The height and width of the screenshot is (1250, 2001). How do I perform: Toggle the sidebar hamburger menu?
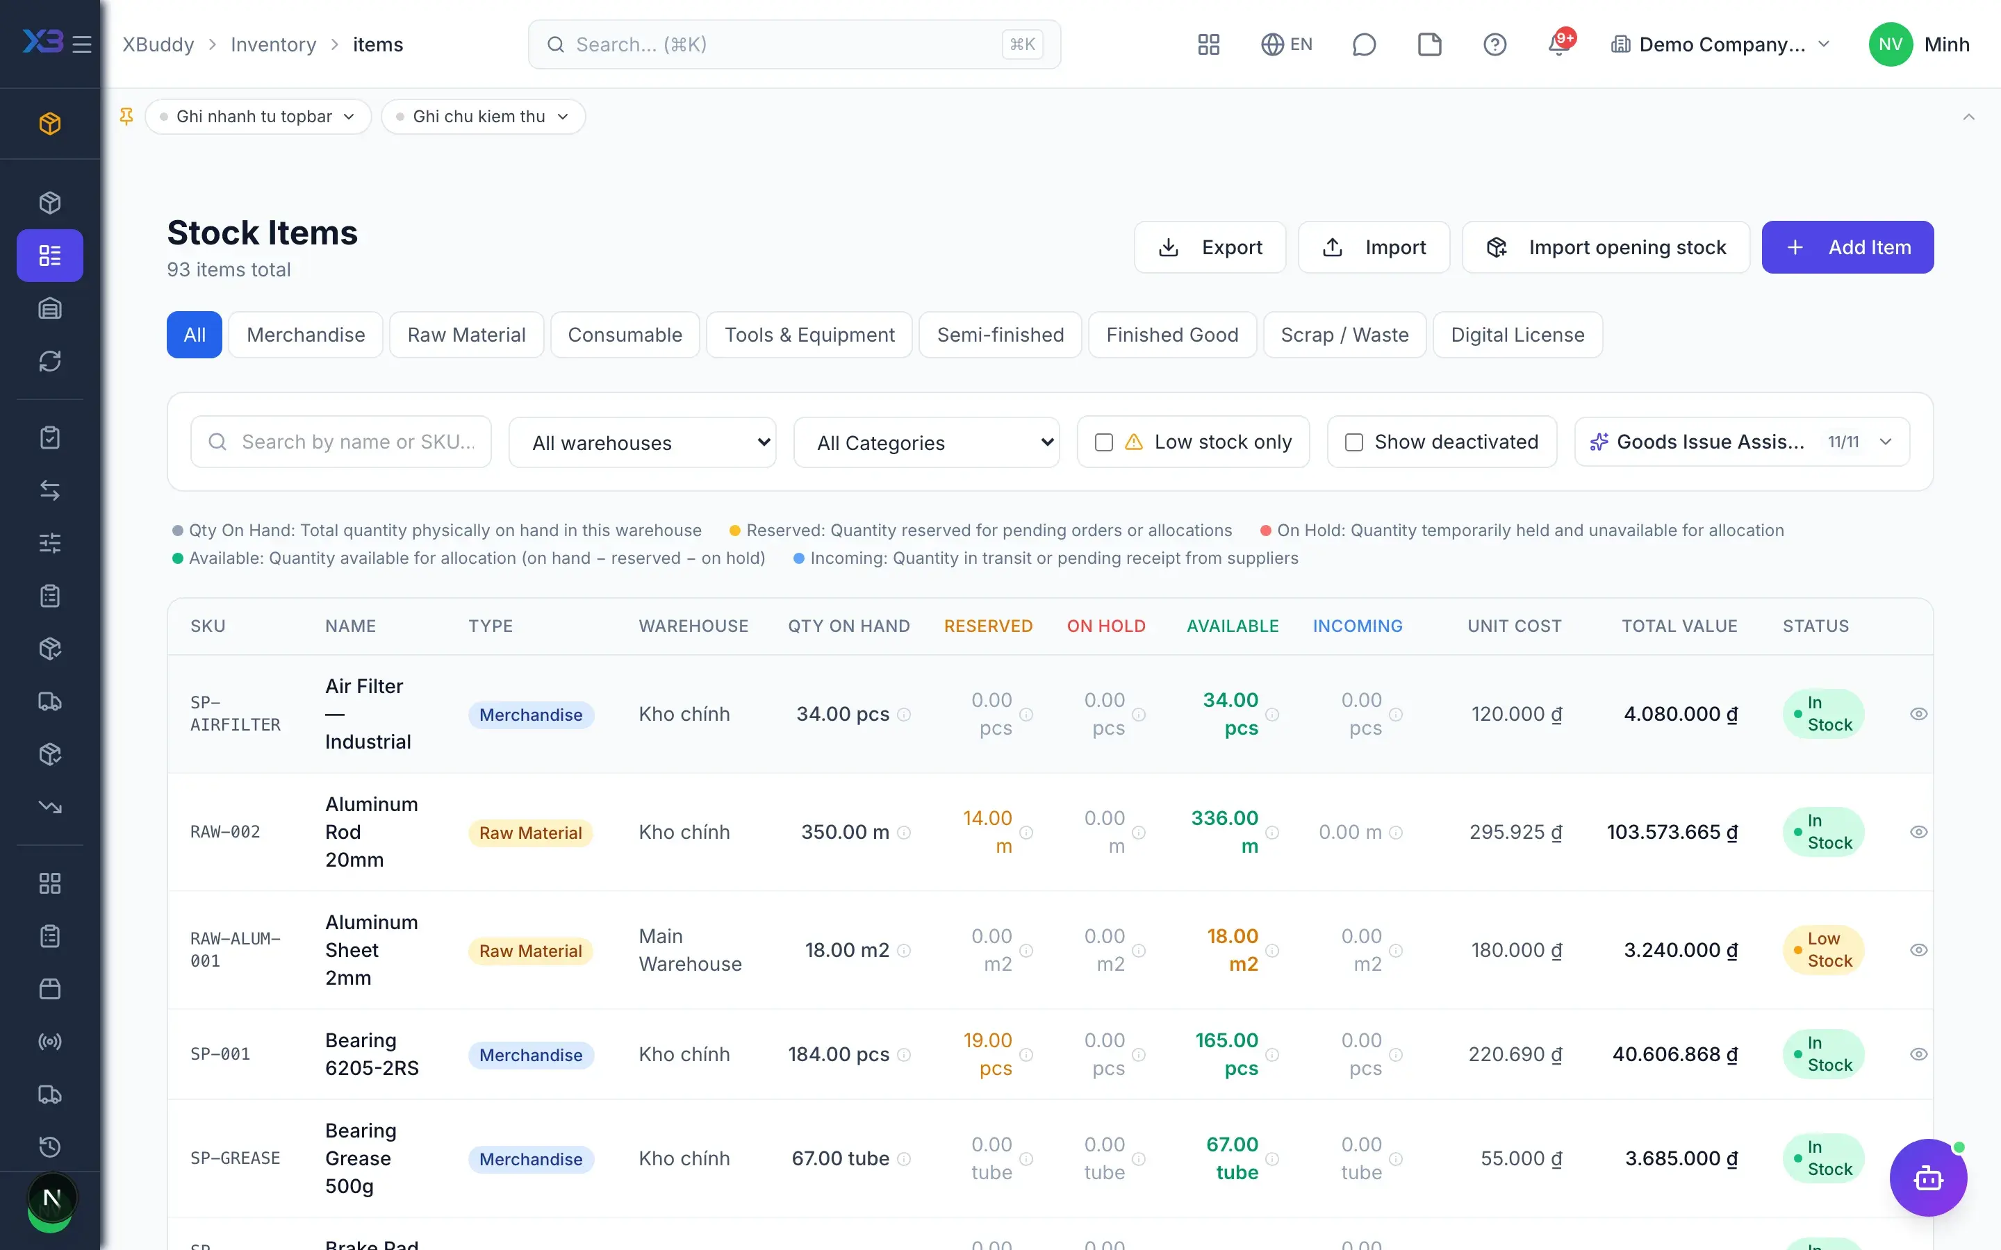click(x=82, y=44)
